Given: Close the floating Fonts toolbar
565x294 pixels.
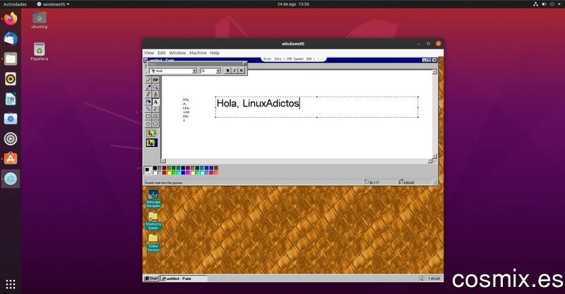Looking at the screenshot, I should coord(244,63).
